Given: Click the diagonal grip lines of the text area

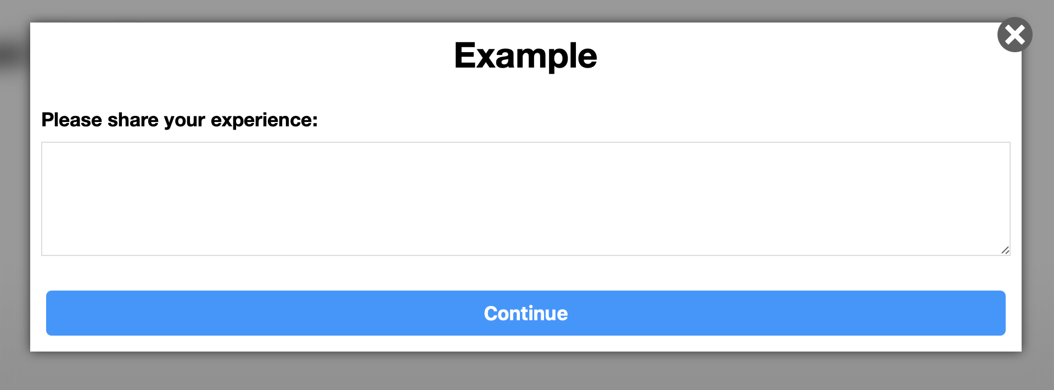Looking at the screenshot, I should coord(1005,250).
